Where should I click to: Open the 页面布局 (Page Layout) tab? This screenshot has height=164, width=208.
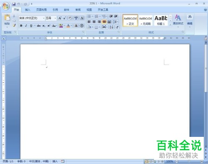tap(42, 10)
